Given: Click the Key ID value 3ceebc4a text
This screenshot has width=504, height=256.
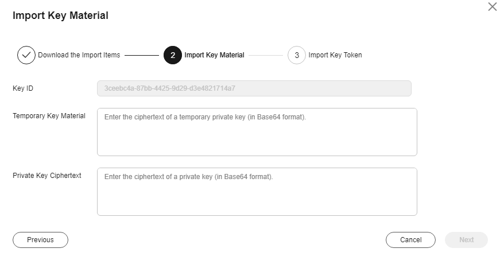Looking at the screenshot, I should pos(170,88).
